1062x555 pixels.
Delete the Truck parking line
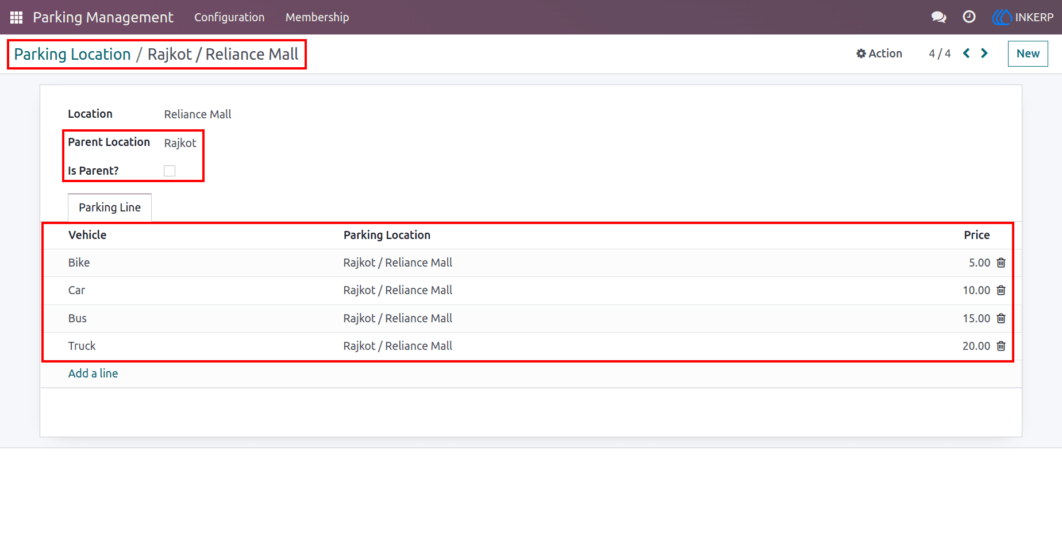point(1001,346)
